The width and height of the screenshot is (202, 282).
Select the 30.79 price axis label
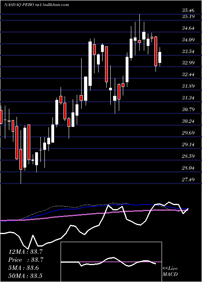(x=188, y=109)
